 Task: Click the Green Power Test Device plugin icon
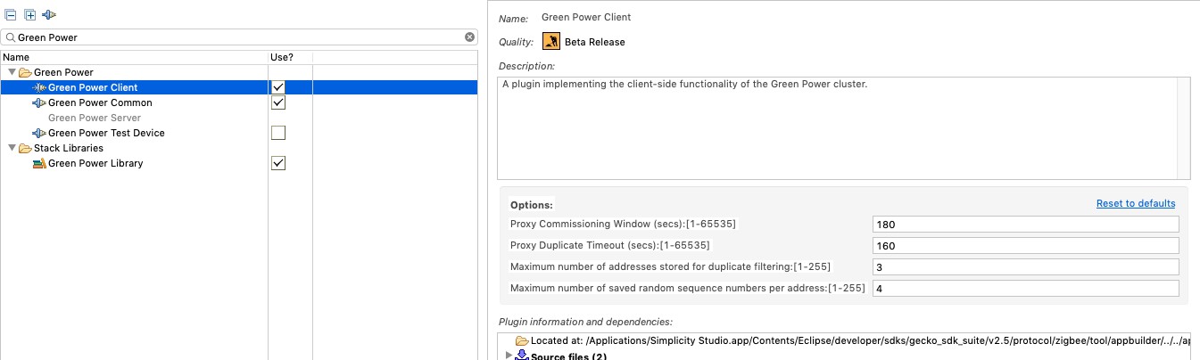tap(39, 133)
